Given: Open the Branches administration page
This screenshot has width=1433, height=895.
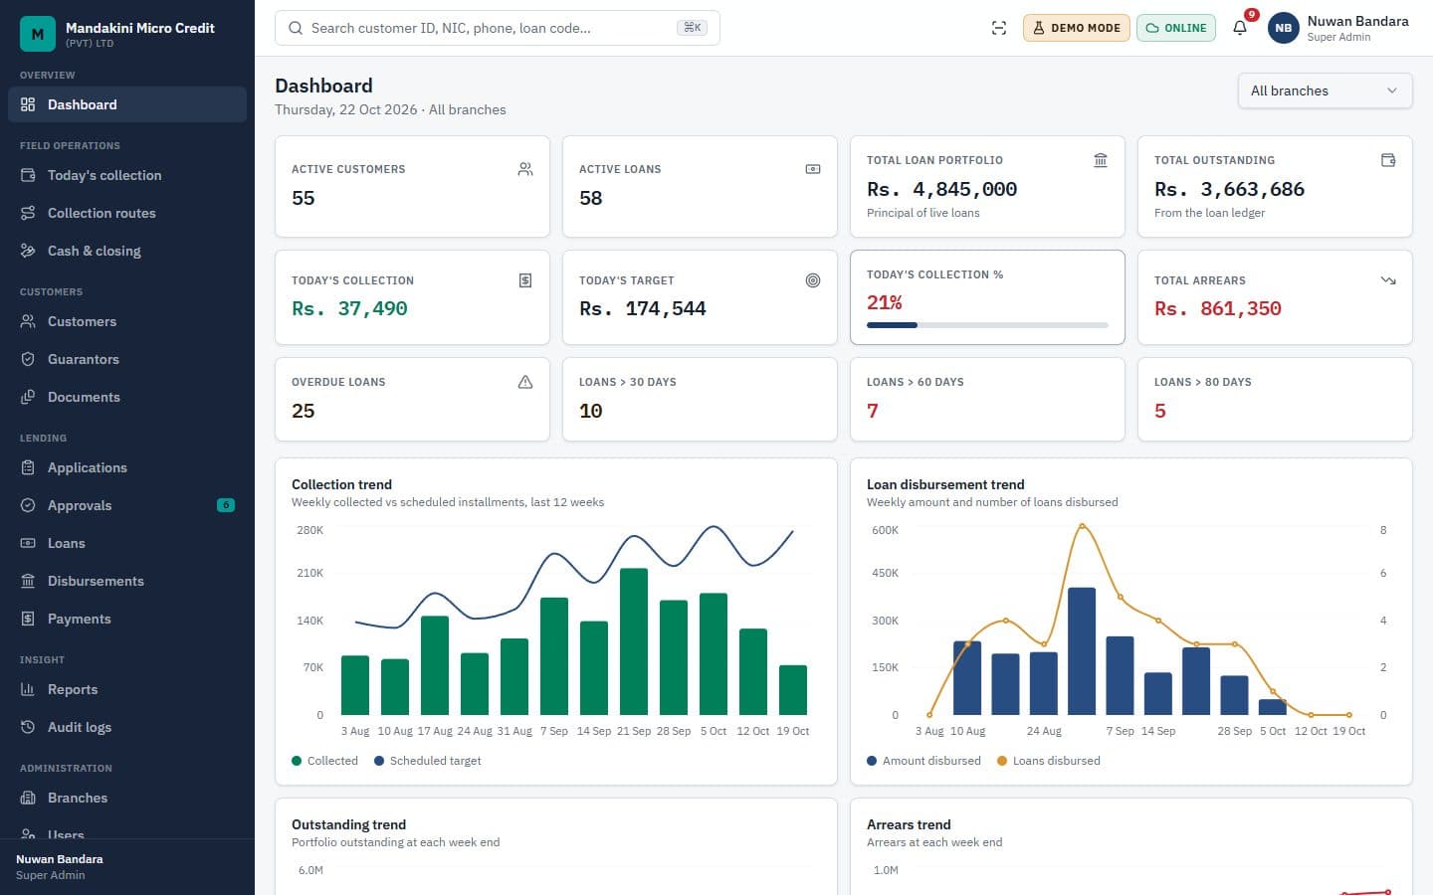Looking at the screenshot, I should pyautogui.click(x=127, y=798).
